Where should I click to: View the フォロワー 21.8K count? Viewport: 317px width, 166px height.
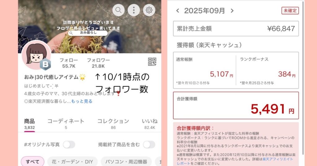click(98, 63)
